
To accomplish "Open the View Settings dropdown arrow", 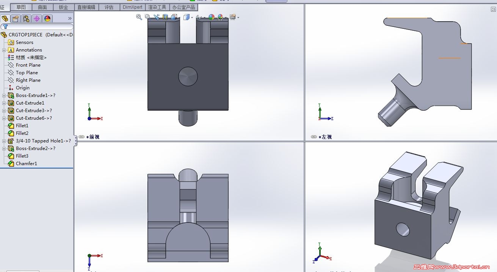I will pyautogui.click(x=238, y=17).
